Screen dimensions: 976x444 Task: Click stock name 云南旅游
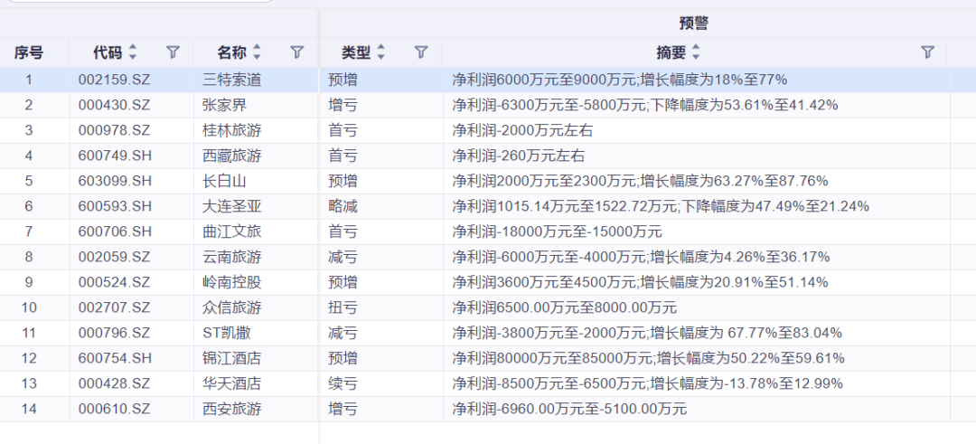[x=231, y=257]
